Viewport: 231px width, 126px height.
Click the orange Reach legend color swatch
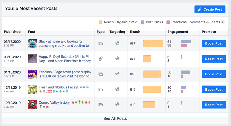click(x=101, y=22)
